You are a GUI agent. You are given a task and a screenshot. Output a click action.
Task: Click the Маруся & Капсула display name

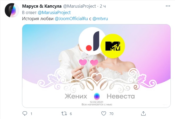pyautogui.click(x=42, y=6)
